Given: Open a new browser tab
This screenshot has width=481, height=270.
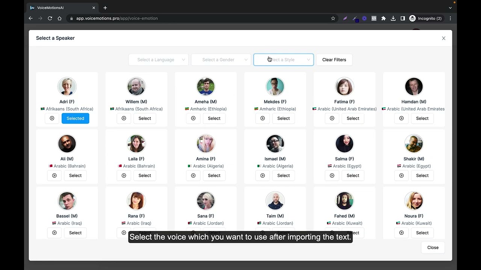Looking at the screenshot, I should 105,8.
